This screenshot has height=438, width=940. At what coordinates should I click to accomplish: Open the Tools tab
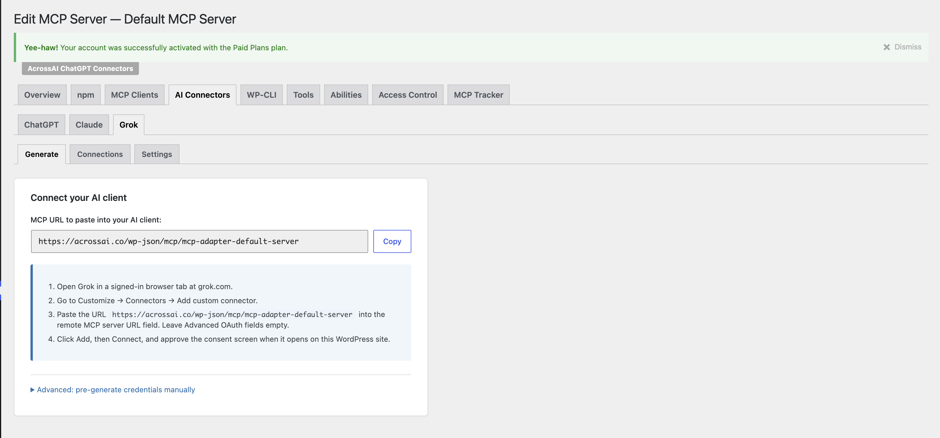[x=303, y=95]
